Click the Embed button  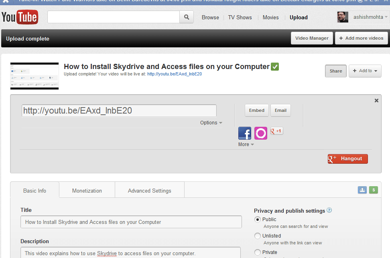[x=257, y=110]
